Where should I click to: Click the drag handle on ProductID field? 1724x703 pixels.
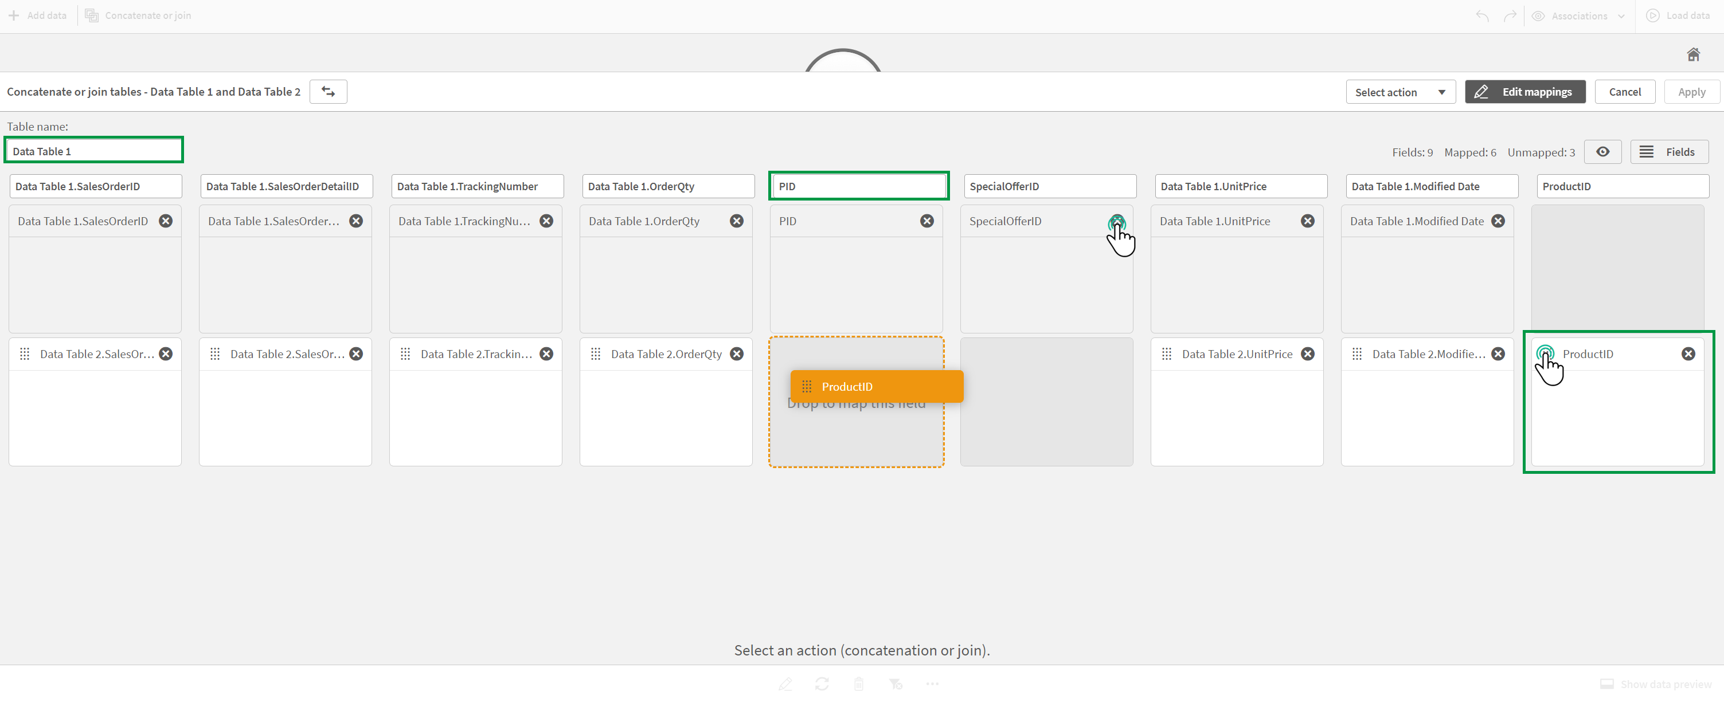click(x=1547, y=354)
